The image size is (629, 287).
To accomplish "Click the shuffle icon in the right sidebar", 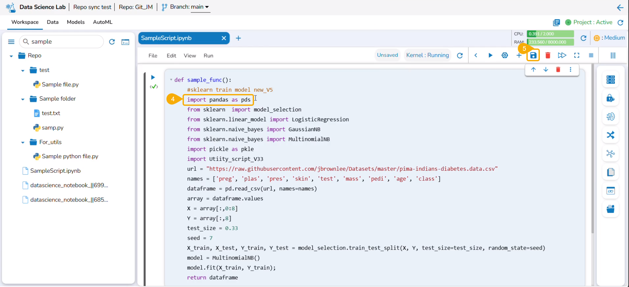I will point(610,135).
